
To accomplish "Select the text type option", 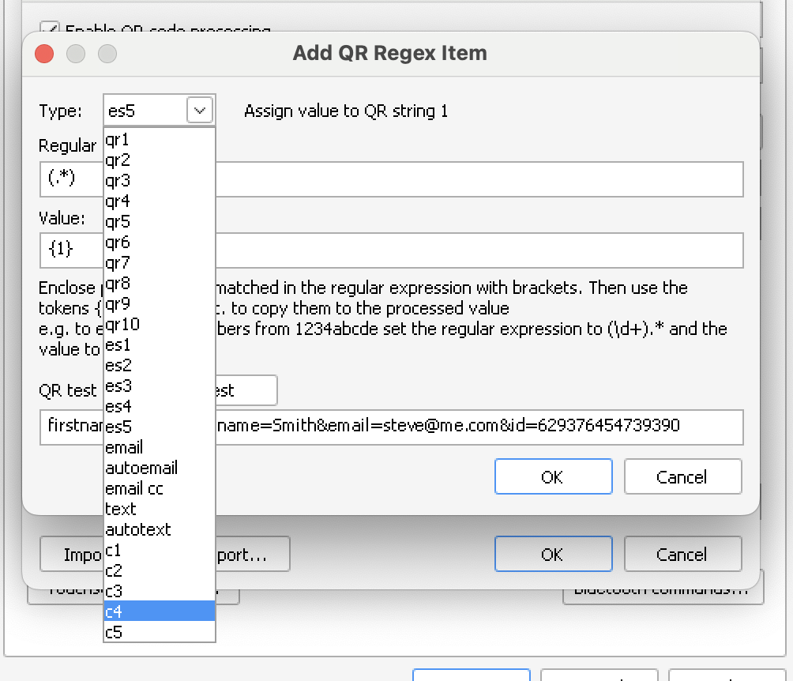I will coord(120,510).
